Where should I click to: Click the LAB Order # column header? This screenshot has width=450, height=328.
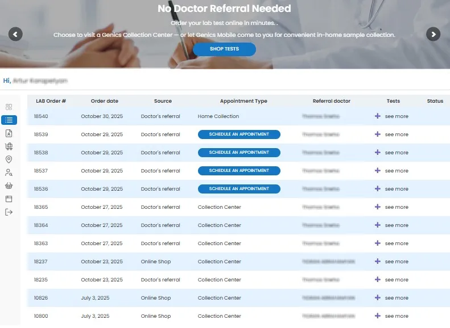pos(51,101)
